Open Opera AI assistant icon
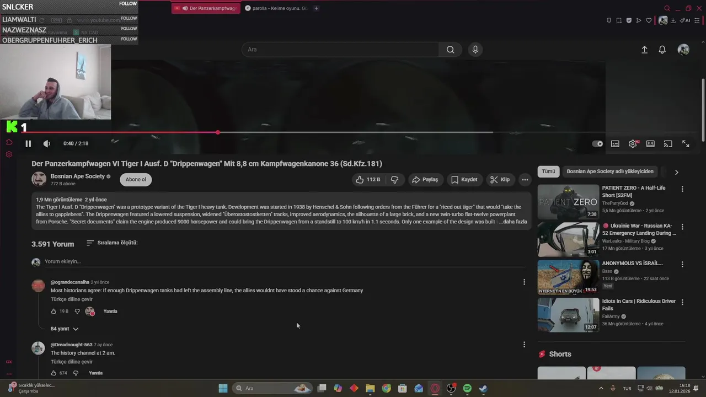706x397 pixels. coord(685,20)
